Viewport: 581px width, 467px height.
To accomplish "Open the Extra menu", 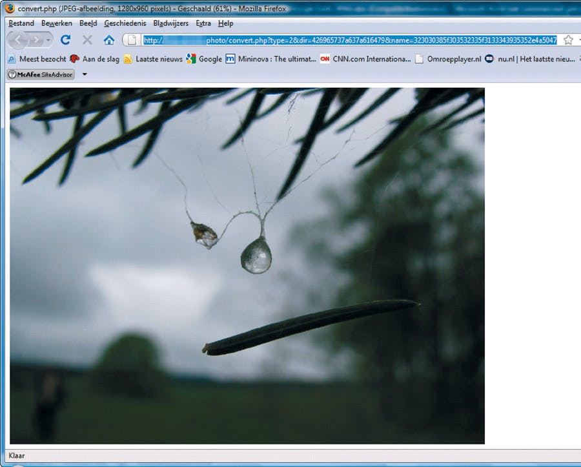I will point(203,23).
